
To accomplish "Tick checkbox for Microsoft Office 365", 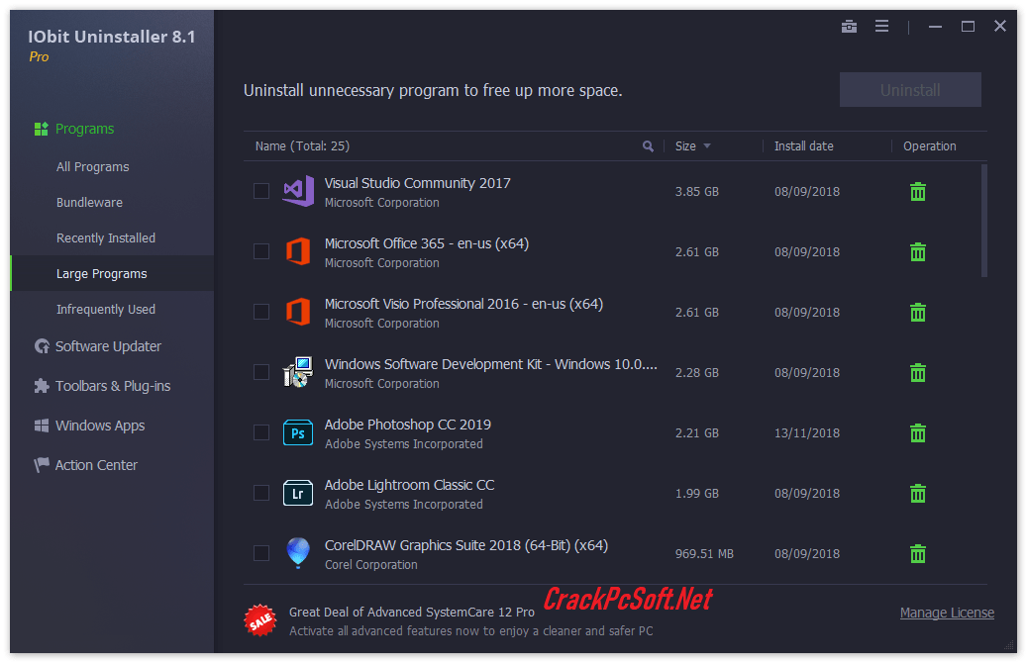I will coord(261,251).
